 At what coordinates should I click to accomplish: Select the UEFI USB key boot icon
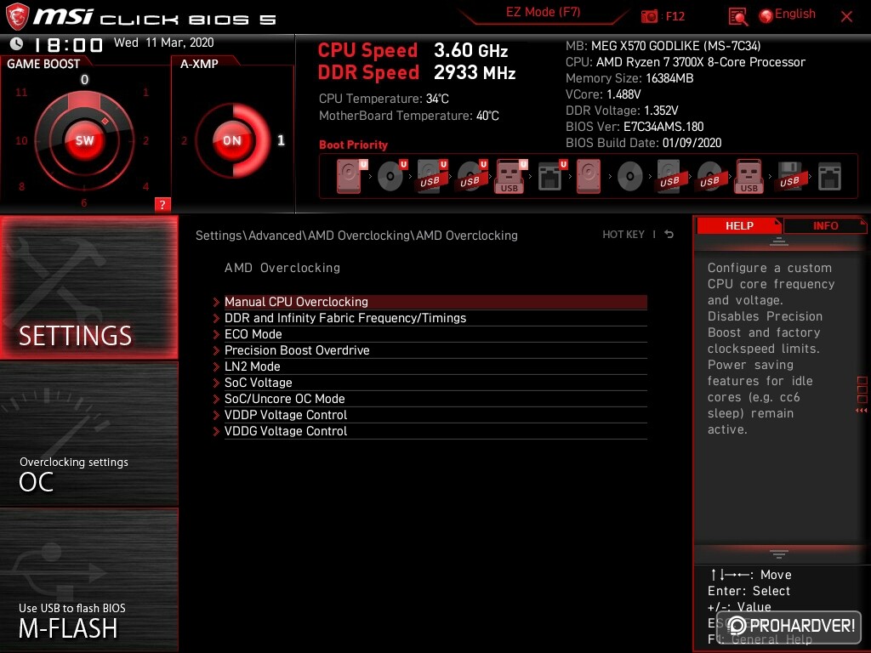coord(510,176)
